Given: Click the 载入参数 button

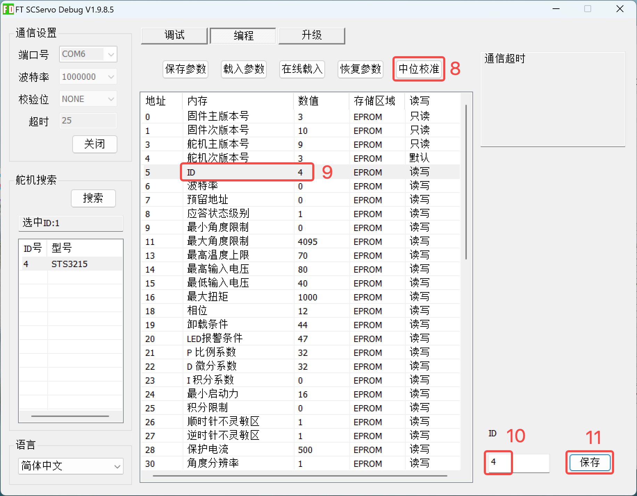Looking at the screenshot, I should coord(244,69).
